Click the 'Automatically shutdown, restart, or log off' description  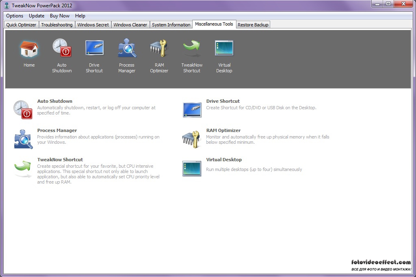click(96, 110)
